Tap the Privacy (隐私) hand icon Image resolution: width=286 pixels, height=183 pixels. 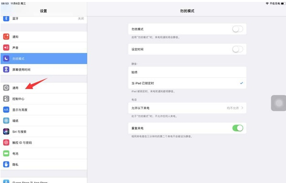click(6, 164)
